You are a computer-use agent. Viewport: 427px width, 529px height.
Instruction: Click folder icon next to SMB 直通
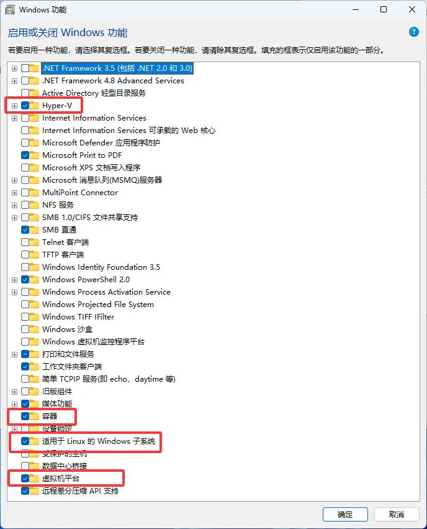34,229
